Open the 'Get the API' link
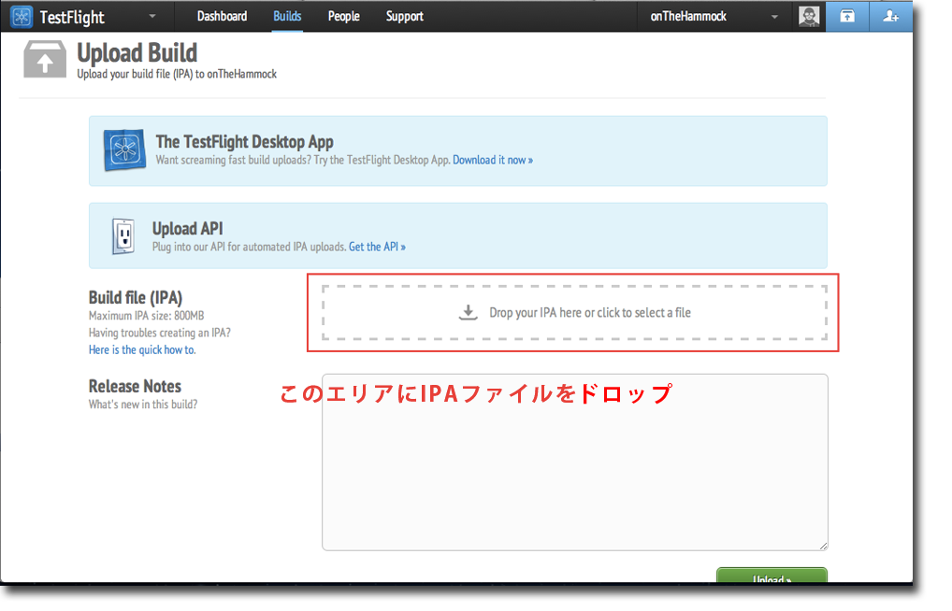This screenshot has width=952, height=611. (x=377, y=247)
